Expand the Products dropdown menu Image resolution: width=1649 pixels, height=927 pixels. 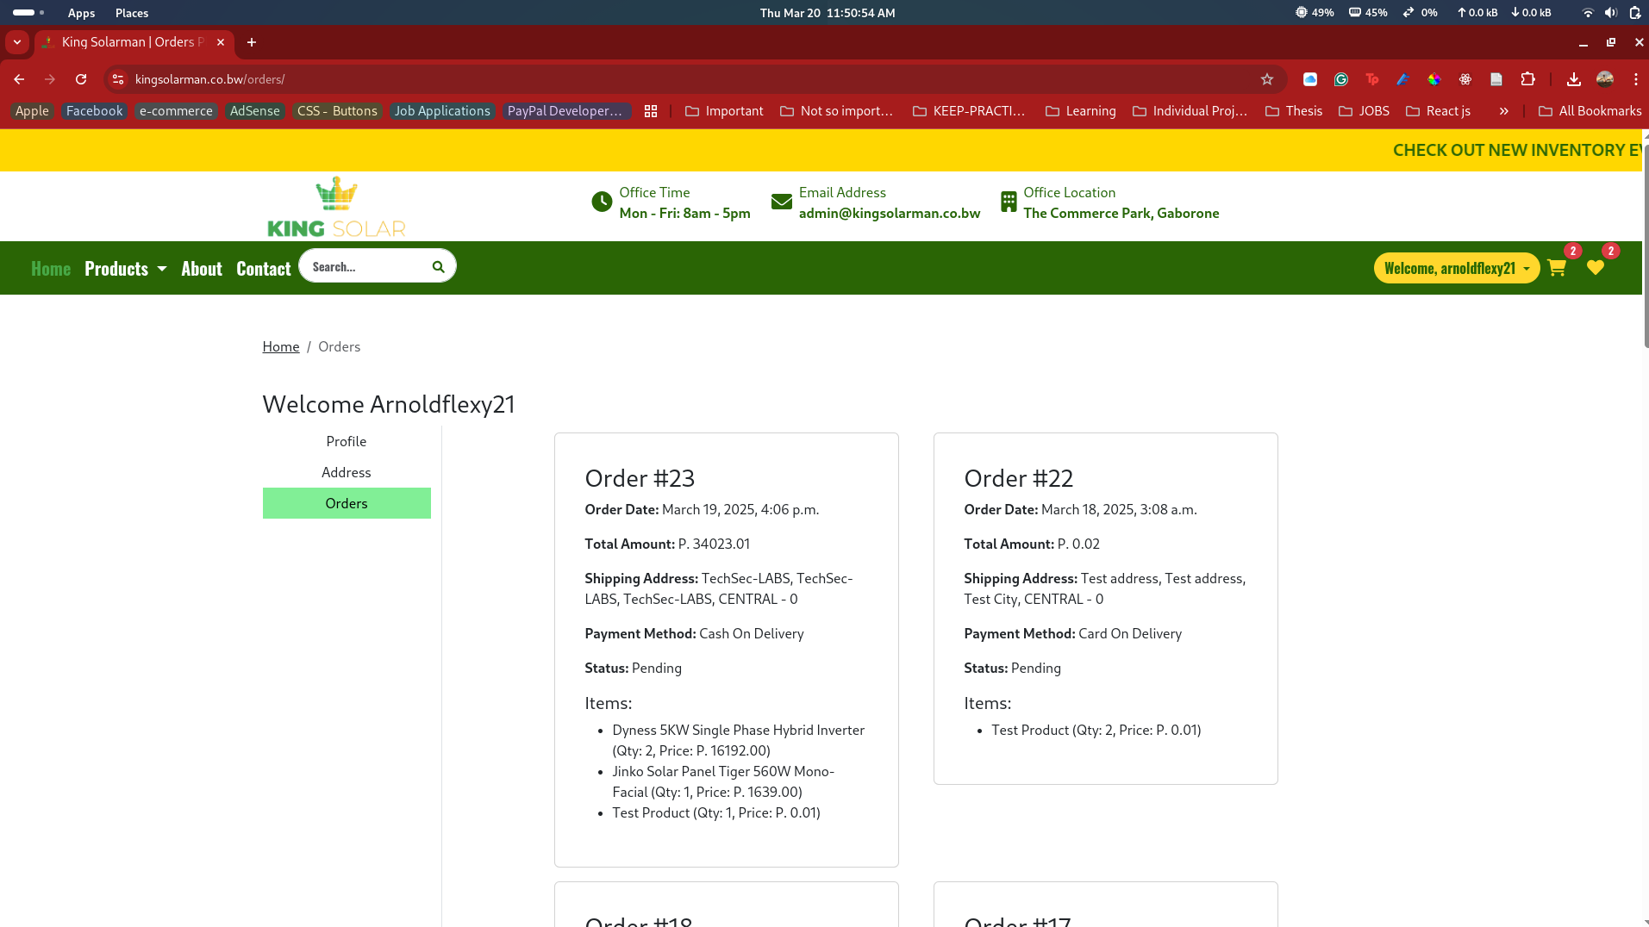click(x=125, y=269)
